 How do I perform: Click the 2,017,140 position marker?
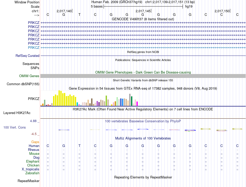[x=64, y=11]
